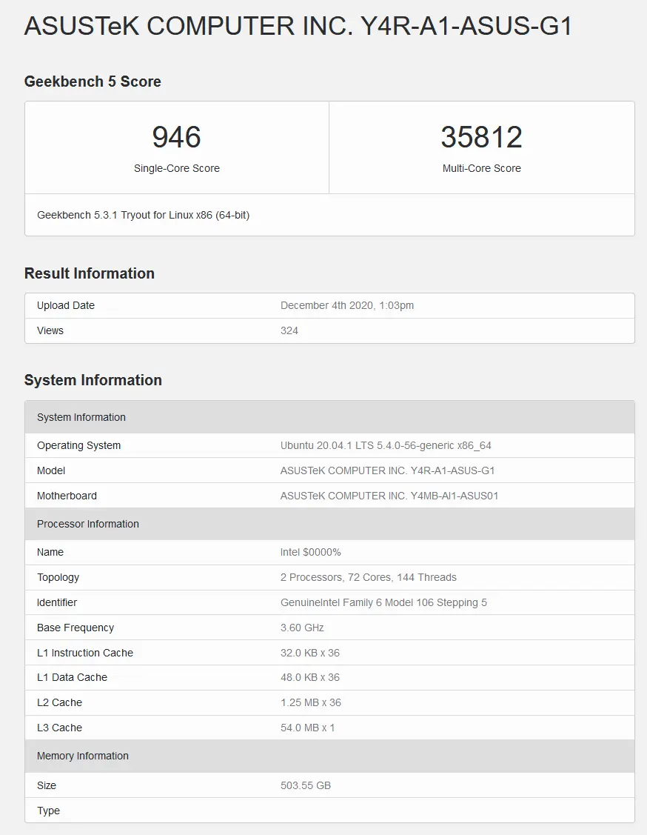Select the multi-core score value 35812
Image resolution: width=647 pixels, height=835 pixels.
coord(481,137)
